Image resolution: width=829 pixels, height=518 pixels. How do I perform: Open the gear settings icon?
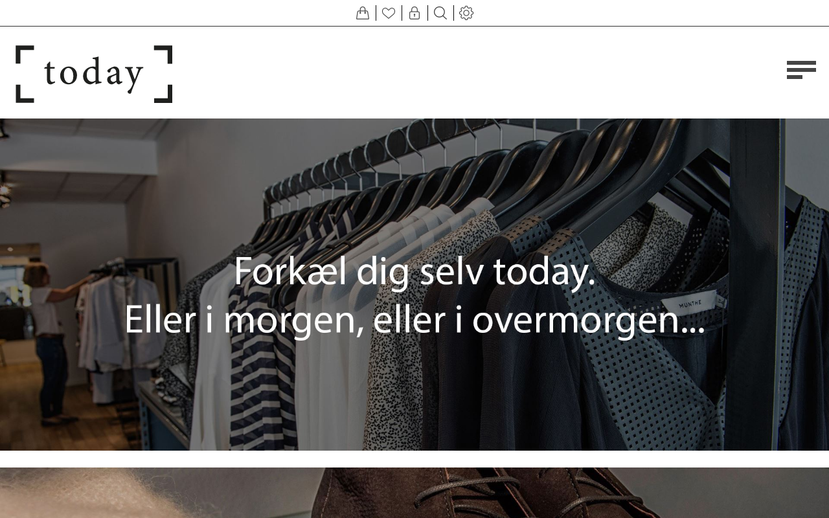[x=466, y=13]
